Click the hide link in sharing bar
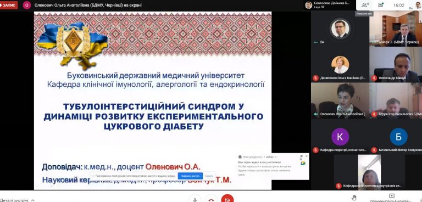 [209, 176]
